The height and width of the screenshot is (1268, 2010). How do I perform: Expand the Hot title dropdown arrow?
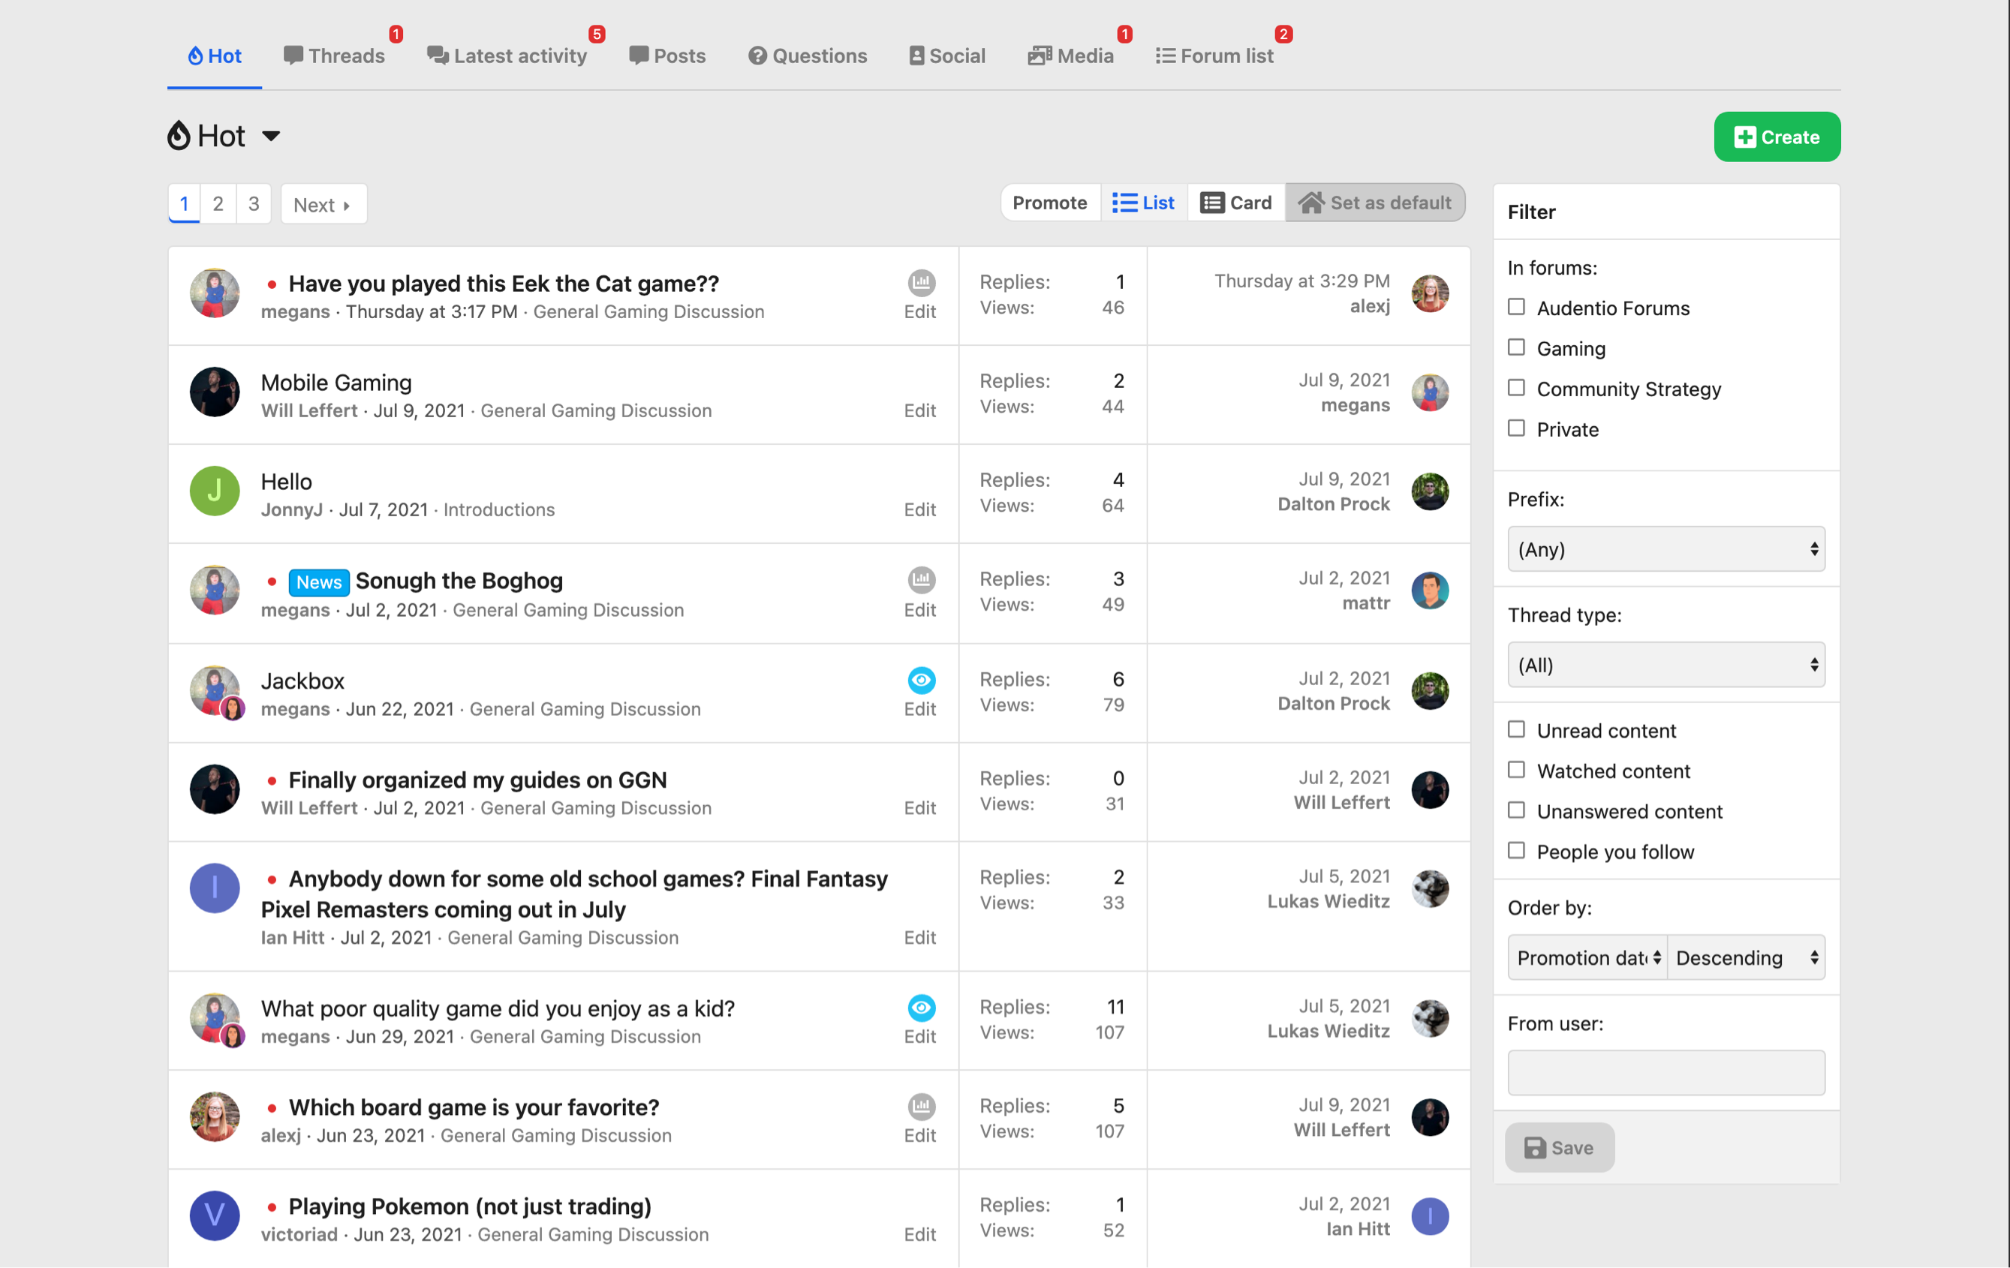[x=271, y=136]
